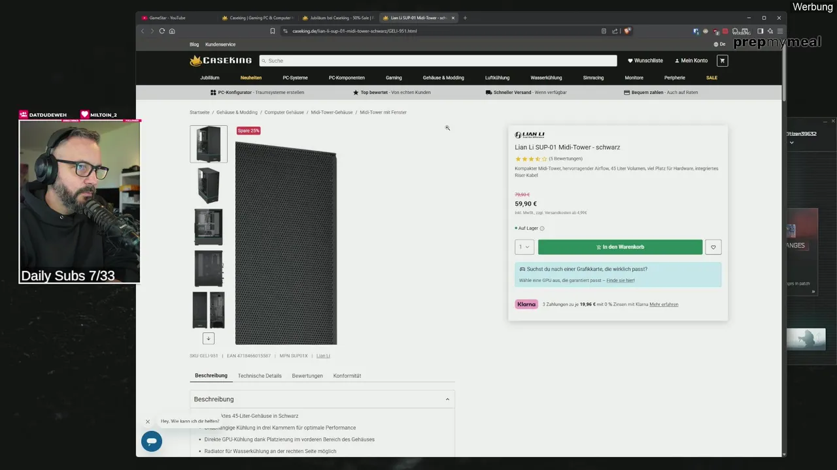837x470 pixels.
Task: Click the page vertical scrollbar
Action: tap(784, 75)
